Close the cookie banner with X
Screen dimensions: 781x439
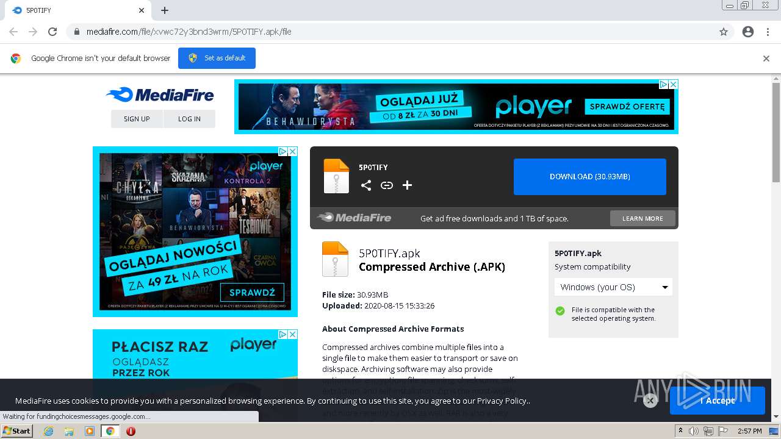click(650, 401)
